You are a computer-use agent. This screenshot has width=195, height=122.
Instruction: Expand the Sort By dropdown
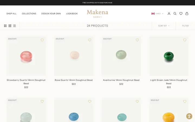164,26
